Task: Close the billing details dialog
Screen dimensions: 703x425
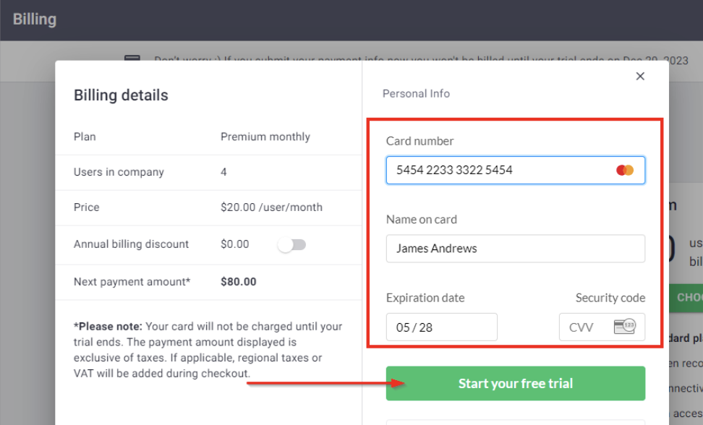Action: coord(640,75)
